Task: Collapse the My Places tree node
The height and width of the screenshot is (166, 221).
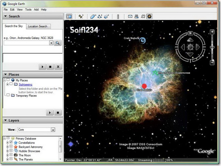Action: (4, 80)
